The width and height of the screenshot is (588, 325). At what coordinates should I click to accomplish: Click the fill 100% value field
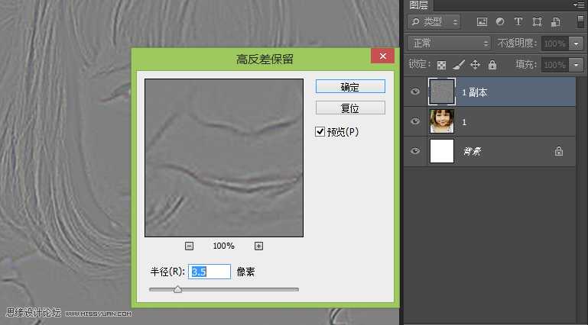point(555,65)
